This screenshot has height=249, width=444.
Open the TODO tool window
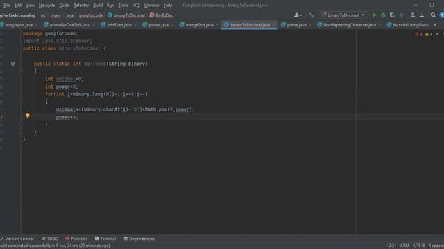pyautogui.click(x=50, y=239)
